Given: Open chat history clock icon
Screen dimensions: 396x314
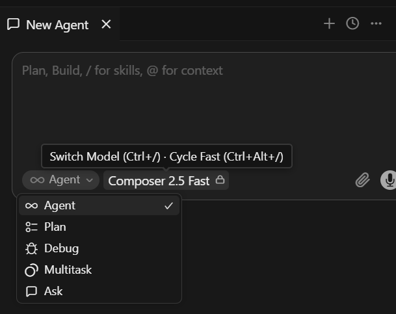Looking at the screenshot, I should pos(352,23).
